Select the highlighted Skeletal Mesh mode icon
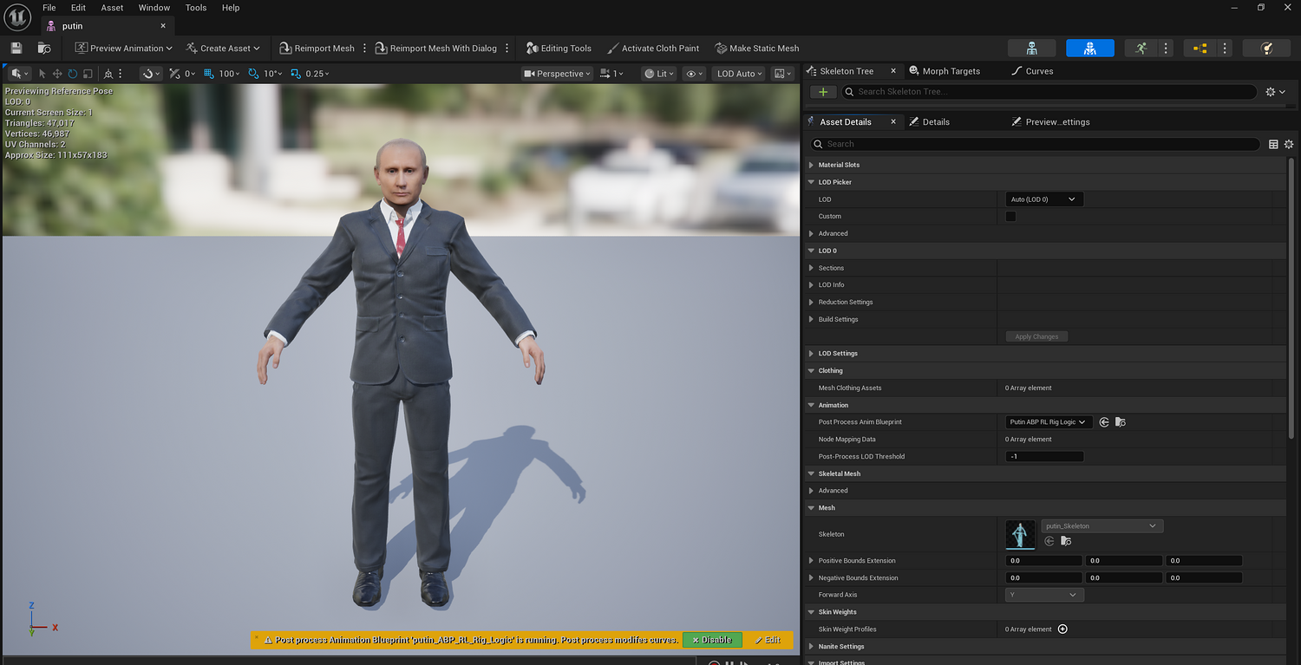Screen dimensions: 1301x665 [1090, 49]
